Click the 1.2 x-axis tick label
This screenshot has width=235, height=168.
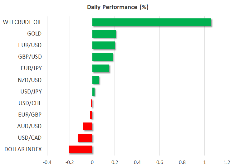[227, 162]
